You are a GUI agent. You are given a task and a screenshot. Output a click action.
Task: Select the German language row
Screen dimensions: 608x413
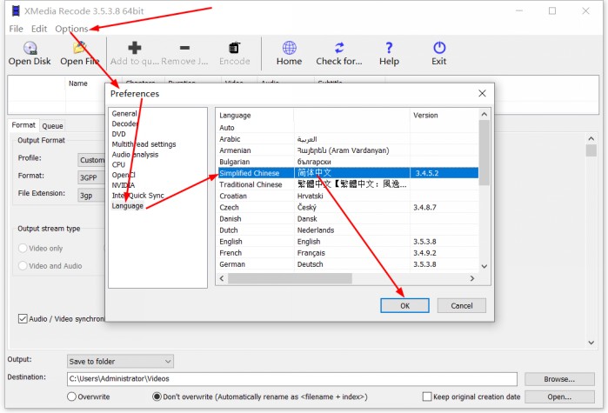348,264
